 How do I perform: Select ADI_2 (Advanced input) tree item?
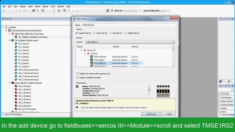coord(29,77)
